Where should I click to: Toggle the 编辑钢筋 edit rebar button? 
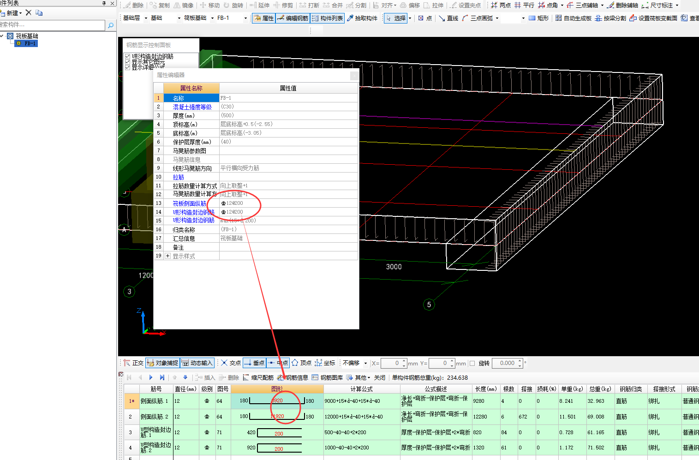(x=293, y=18)
